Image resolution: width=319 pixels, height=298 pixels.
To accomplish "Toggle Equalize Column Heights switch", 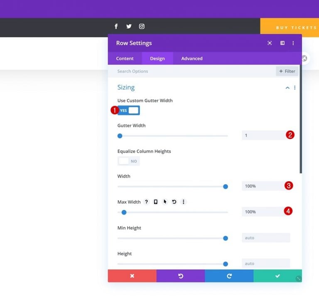I will [129, 161].
